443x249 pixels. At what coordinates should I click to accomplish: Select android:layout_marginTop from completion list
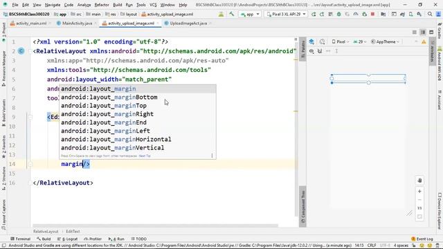click(138, 106)
